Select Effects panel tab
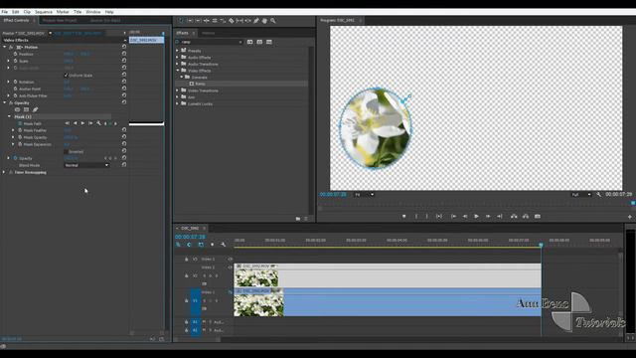The image size is (636, 358). [x=183, y=33]
